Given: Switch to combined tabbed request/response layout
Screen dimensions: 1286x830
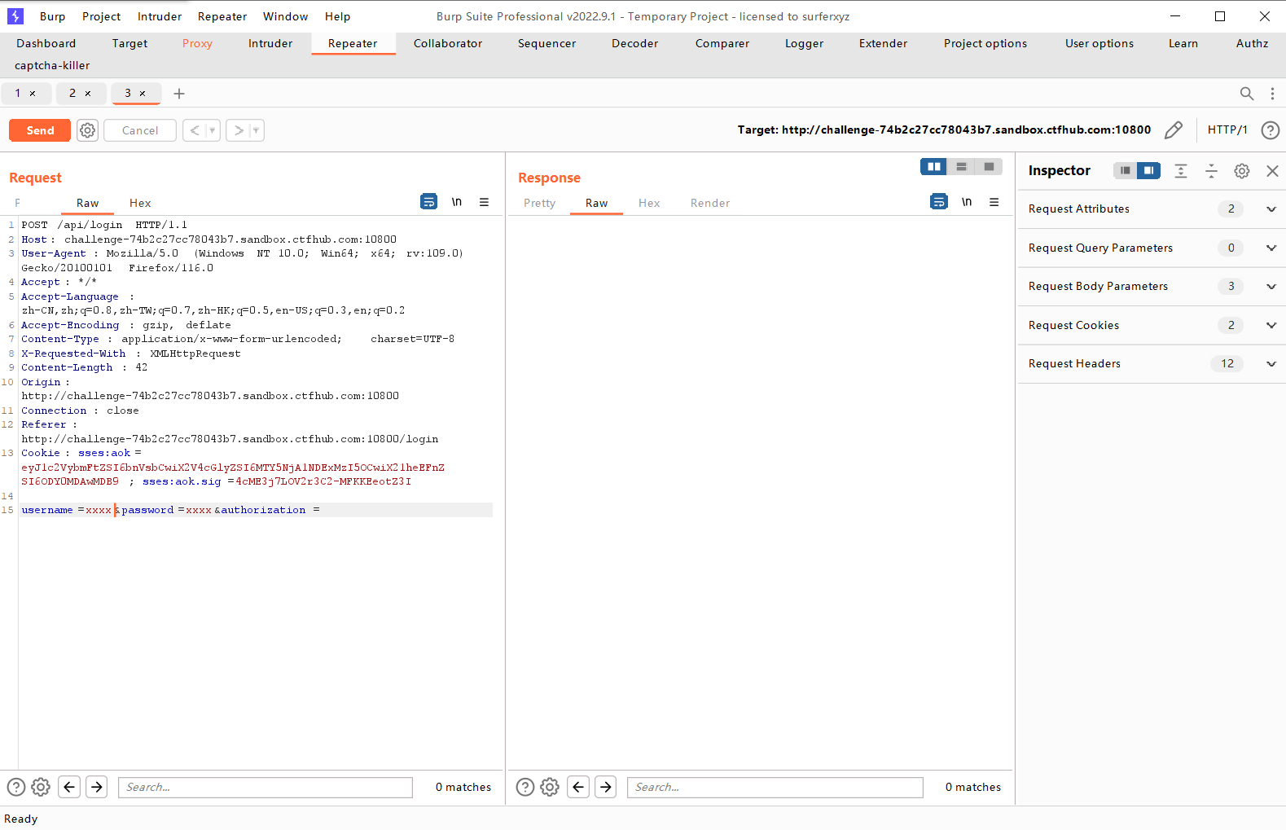Looking at the screenshot, I should [989, 167].
